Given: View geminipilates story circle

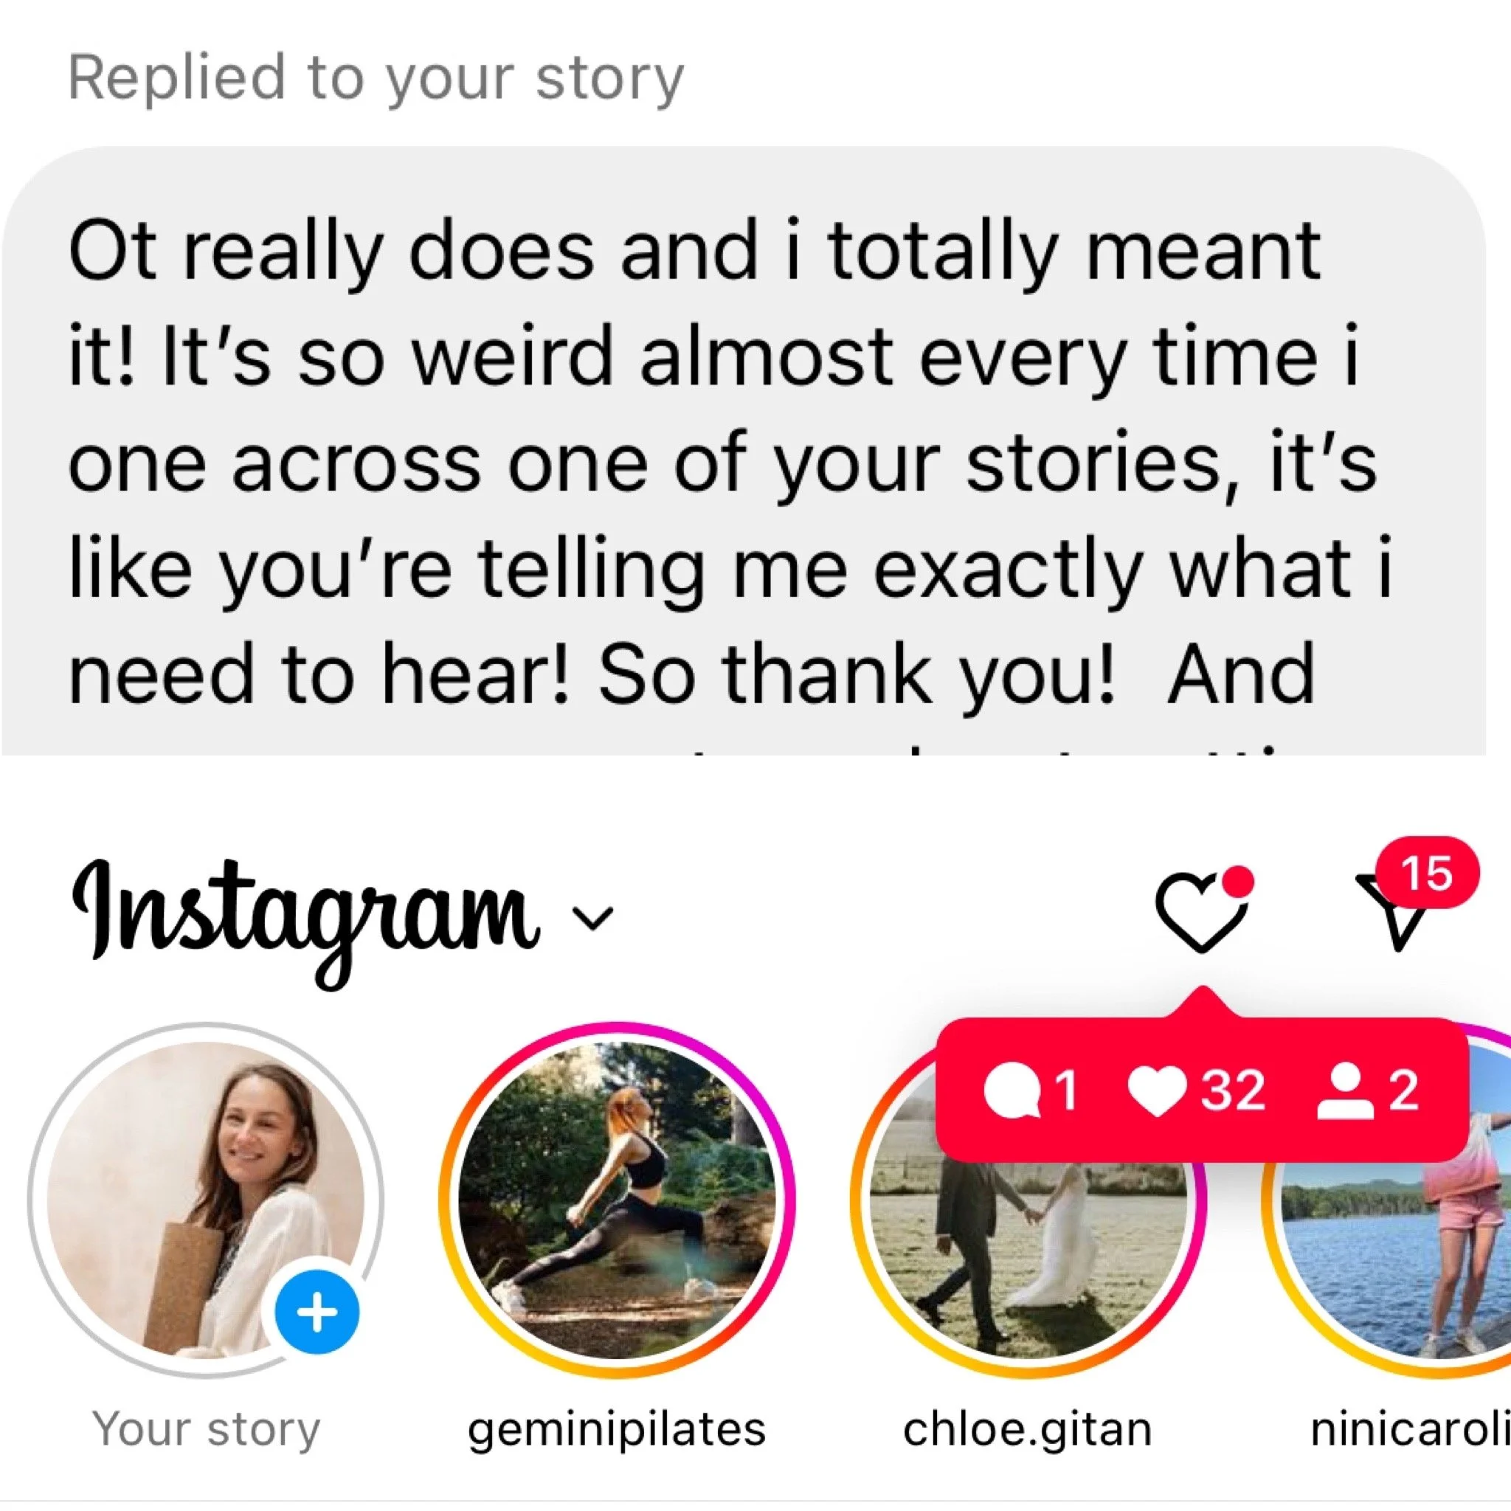Looking at the screenshot, I should click(x=617, y=1199).
